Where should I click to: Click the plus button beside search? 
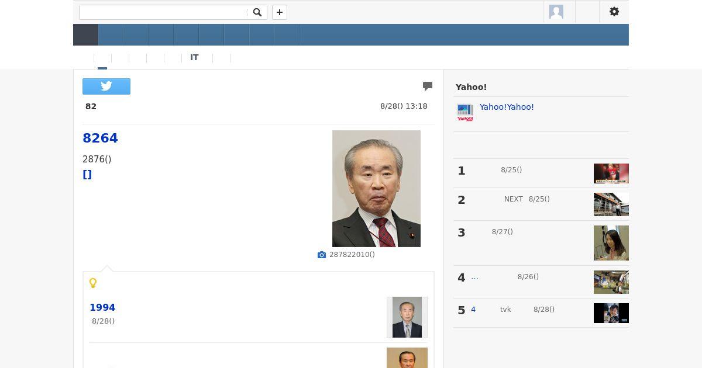[280, 12]
